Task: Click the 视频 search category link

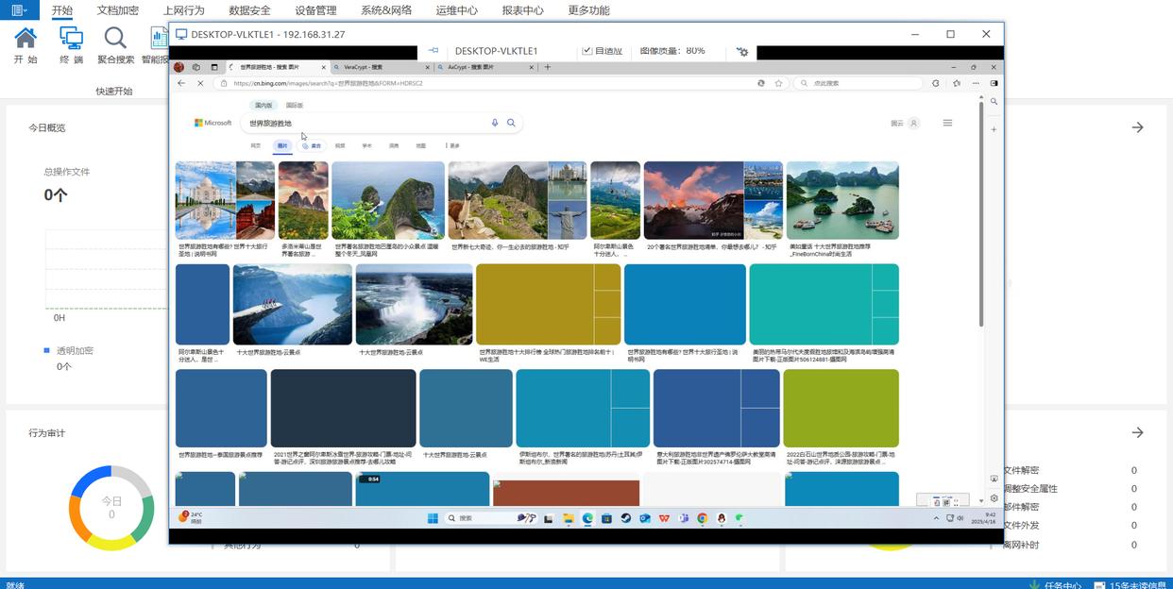Action: [340, 146]
